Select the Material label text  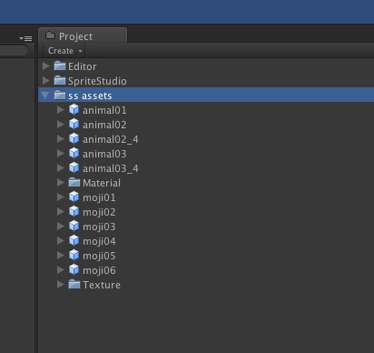[x=102, y=183]
